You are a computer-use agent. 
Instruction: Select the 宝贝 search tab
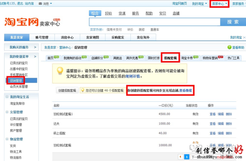coord(162,14)
